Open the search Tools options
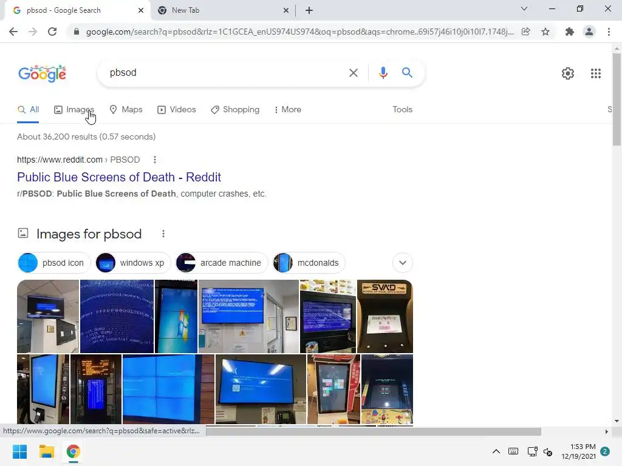Image resolution: width=622 pixels, height=466 pixels. [402, 109]
